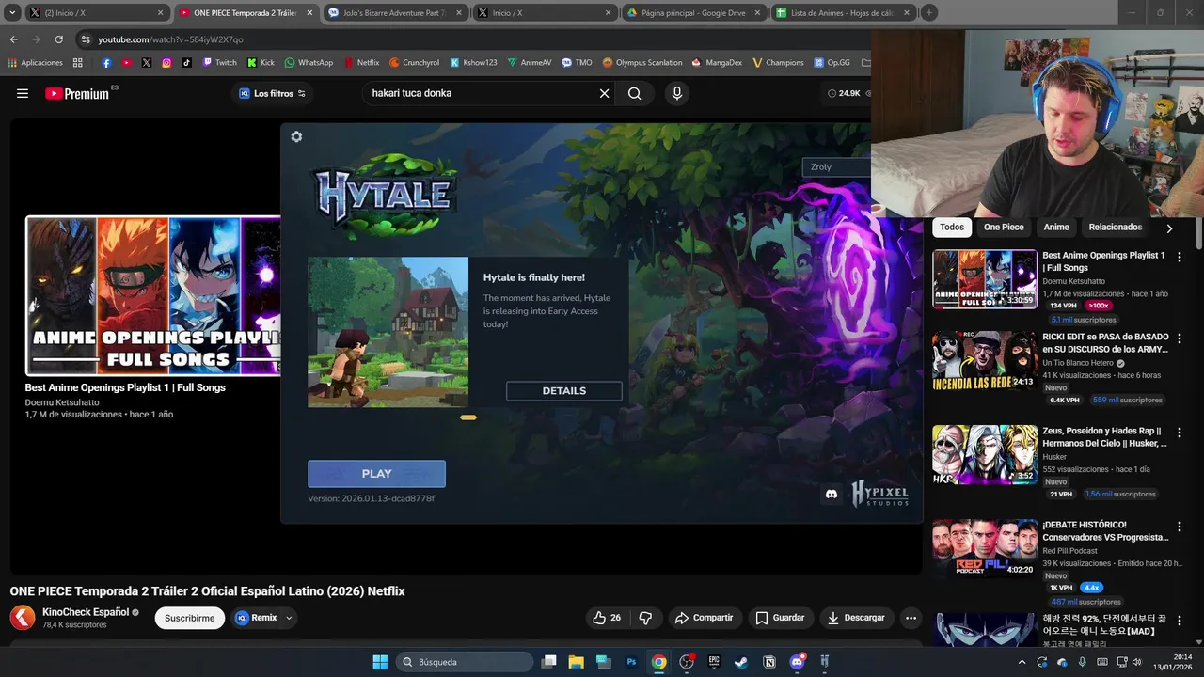Open Facebook bookmark icon
This screenshot has height=677, width=1204.
click(x=106, y=63)
